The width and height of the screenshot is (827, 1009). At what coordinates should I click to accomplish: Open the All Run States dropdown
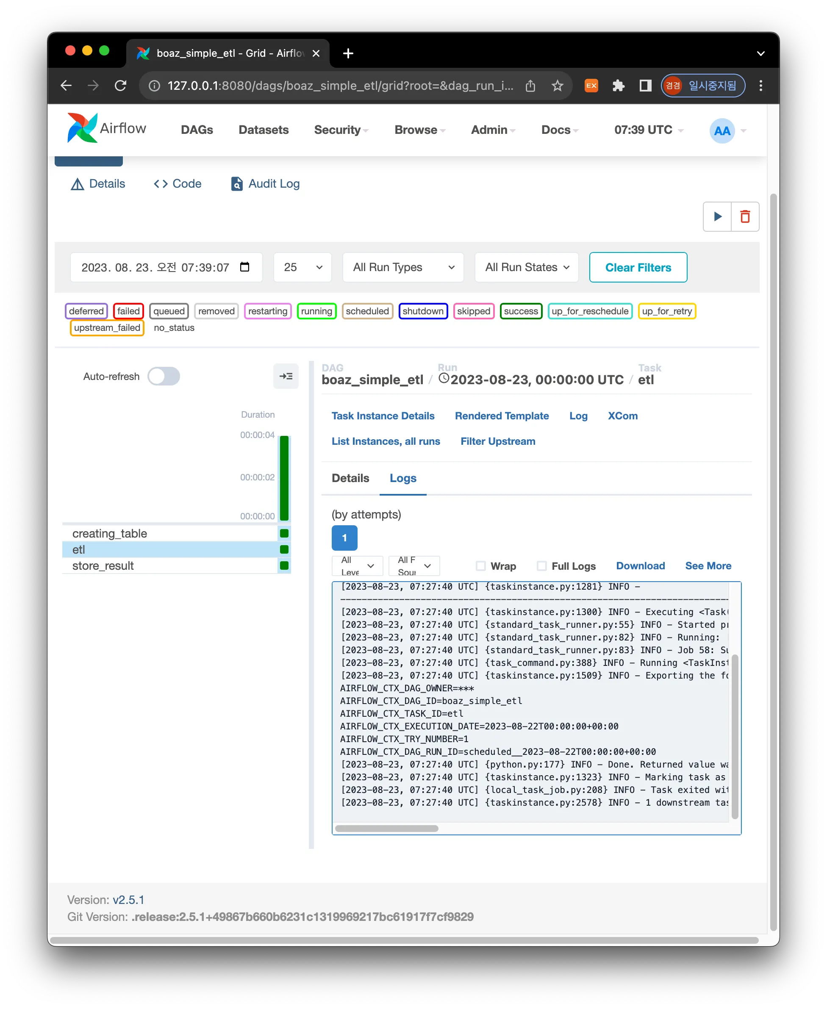point(526,267)
